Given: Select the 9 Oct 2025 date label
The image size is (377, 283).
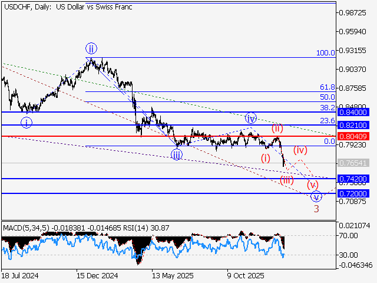Looking at the screenshot, I should coord(246,275).
